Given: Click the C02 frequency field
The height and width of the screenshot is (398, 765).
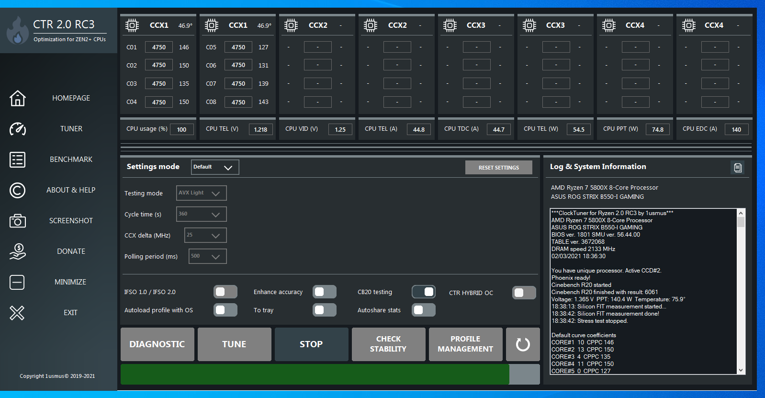Looking at the screenshot, I should 159,65.
